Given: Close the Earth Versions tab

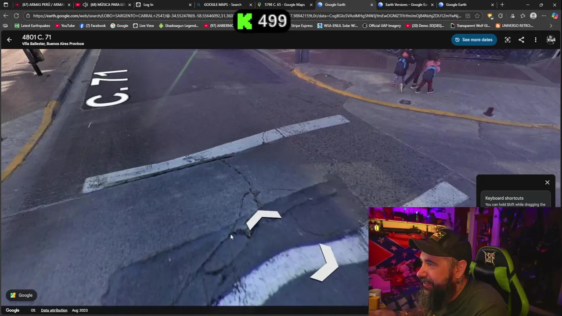Looking at the screenshot, I should (432, 5).
